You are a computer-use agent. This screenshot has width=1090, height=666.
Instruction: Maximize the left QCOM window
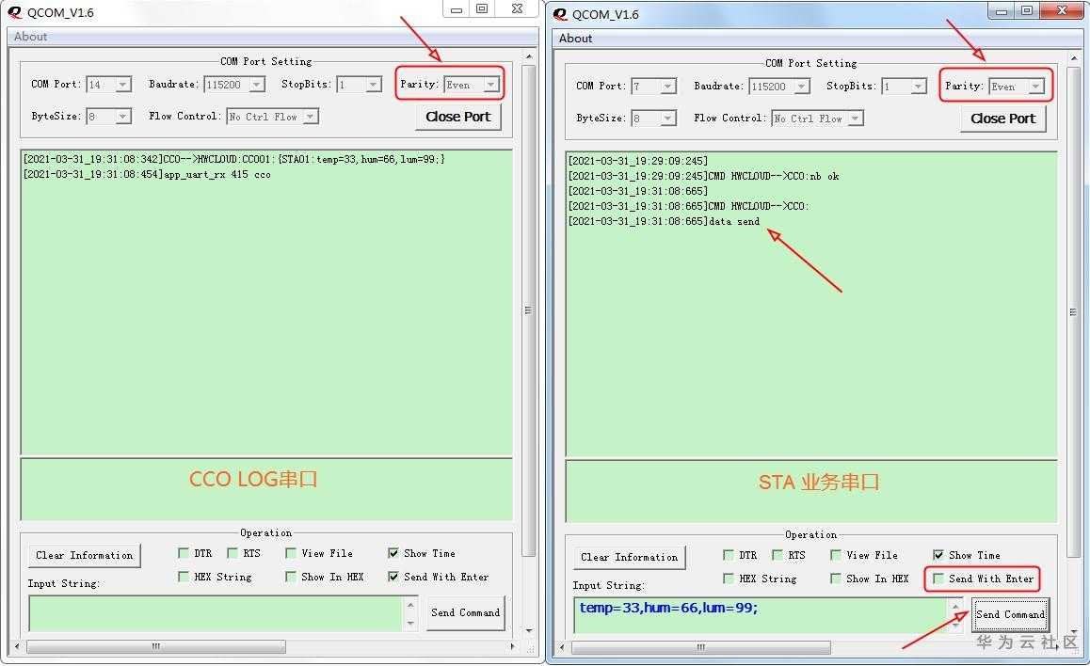[482, 9]
